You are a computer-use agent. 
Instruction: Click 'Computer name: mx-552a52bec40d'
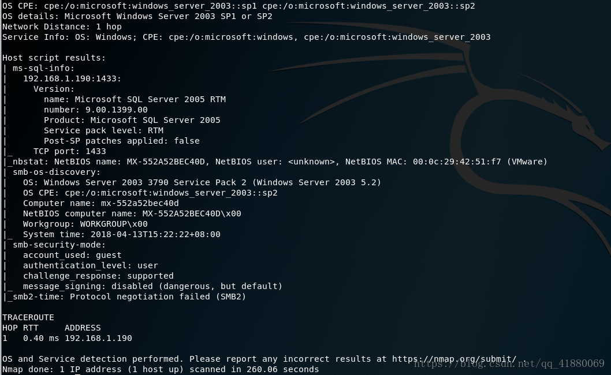coord(101,203)
